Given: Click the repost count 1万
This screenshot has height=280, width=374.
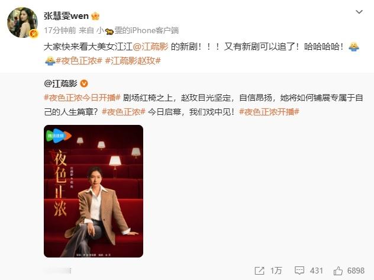Looking at the screenshot, I should [276, 271].
